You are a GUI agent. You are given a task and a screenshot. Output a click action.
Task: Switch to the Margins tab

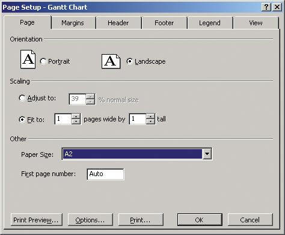pyautogui.click(x=73, y=23)
